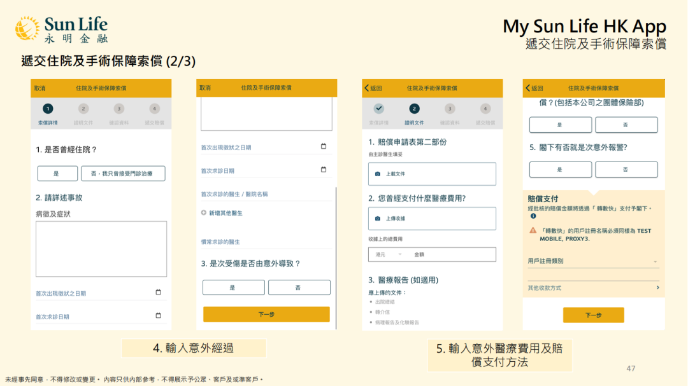Click the caption 由主診醫生填妥
The width and height of the screenshot is (688, 386).
(x=385, y=155)
